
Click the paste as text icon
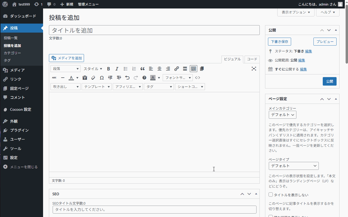85,78
